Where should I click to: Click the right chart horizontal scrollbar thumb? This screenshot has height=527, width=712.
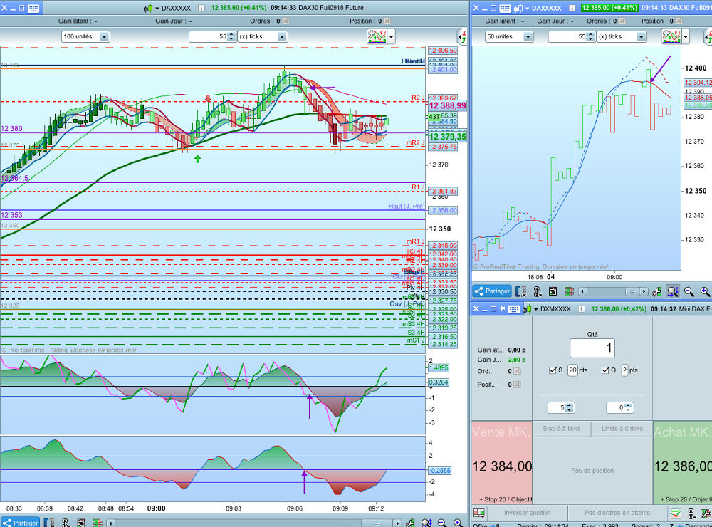click(x=631, y=291)
